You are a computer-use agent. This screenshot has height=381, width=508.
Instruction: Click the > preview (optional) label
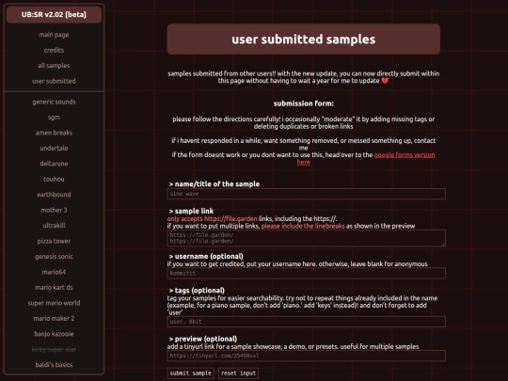pyautogui.click(x=203, y=339)
